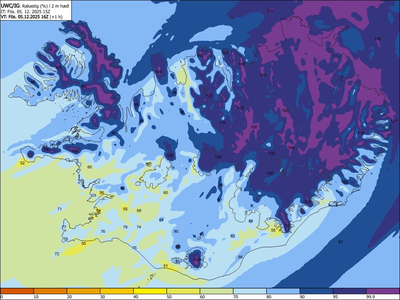Click the '52' humidity value on the map

[x=22, y=163]
